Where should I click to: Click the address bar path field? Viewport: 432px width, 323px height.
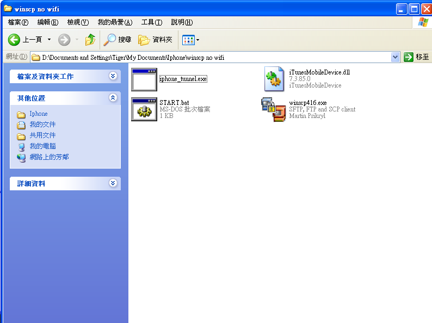[x=212, y=57]
